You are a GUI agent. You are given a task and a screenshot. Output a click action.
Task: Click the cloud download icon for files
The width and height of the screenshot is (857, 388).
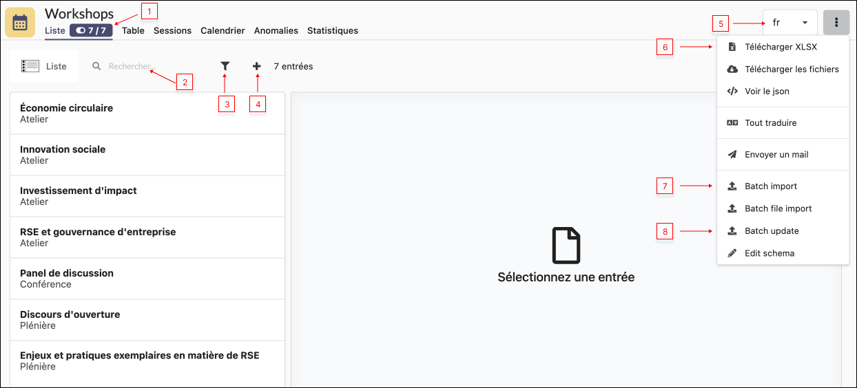tap(732, 69)
